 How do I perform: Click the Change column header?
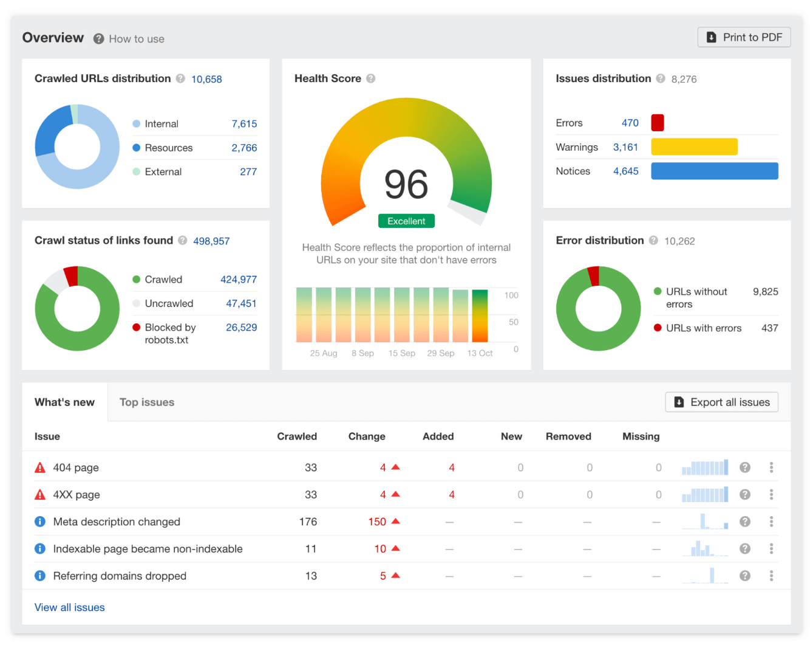tap(367, 436)
